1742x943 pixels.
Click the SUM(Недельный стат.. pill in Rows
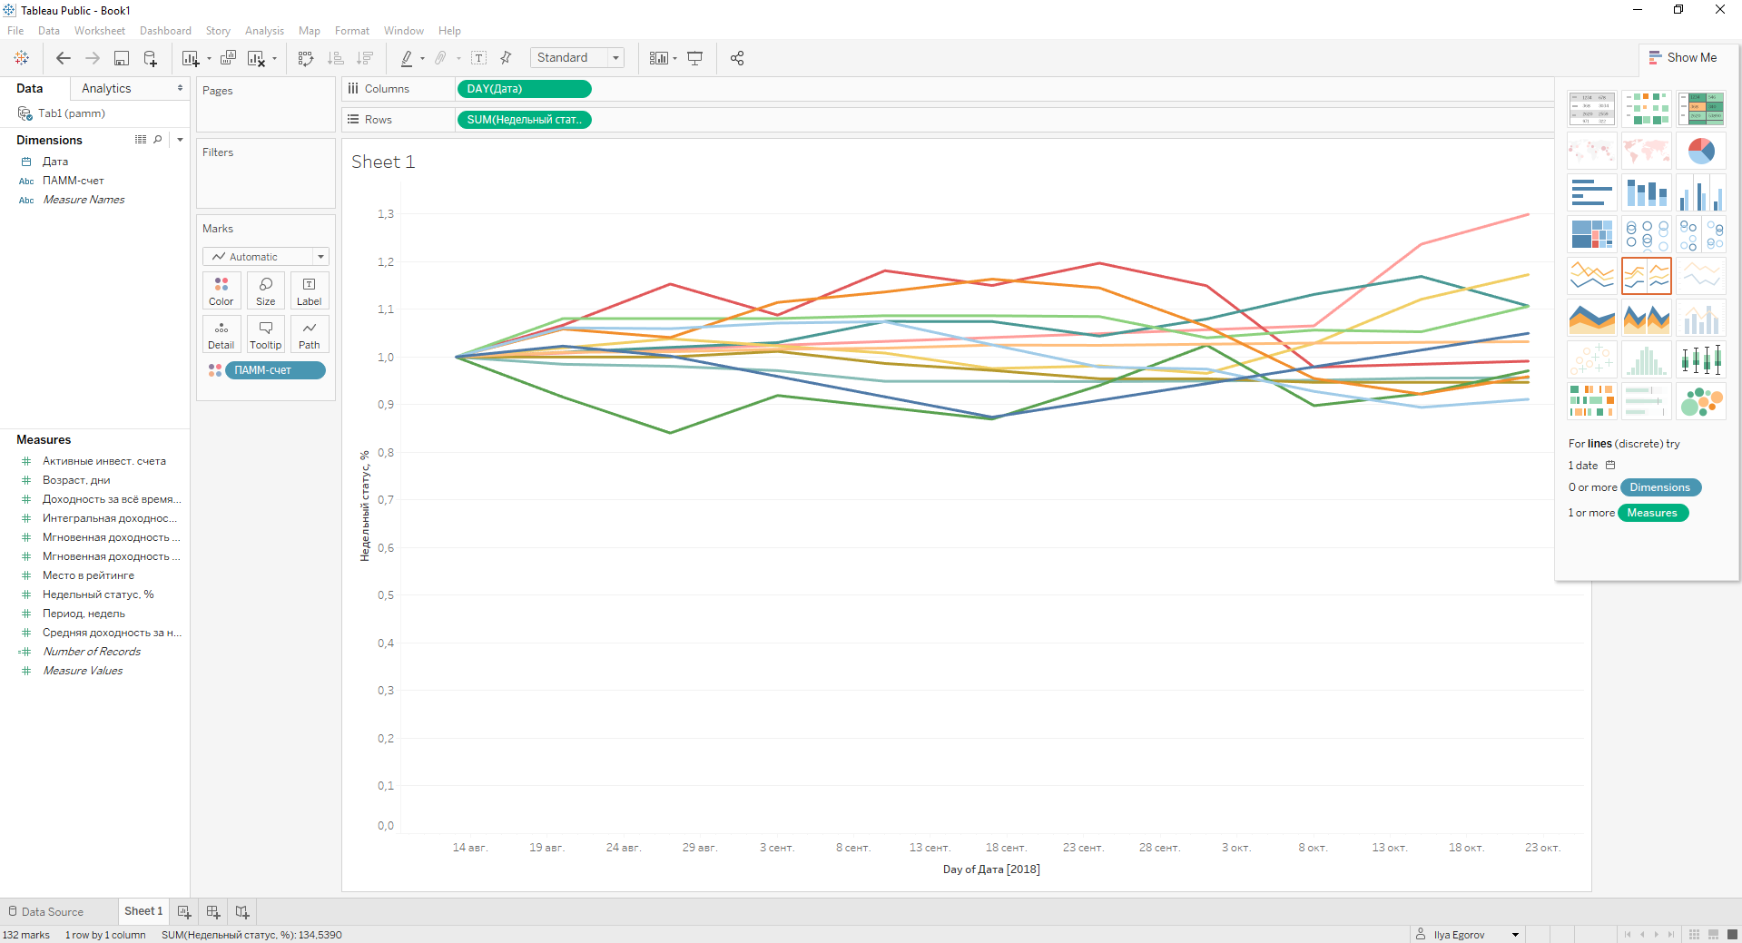pyautogui.click(x=525, y=120)
